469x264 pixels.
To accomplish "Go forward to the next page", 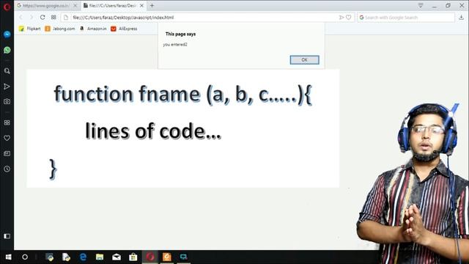I will click(32, 18).
